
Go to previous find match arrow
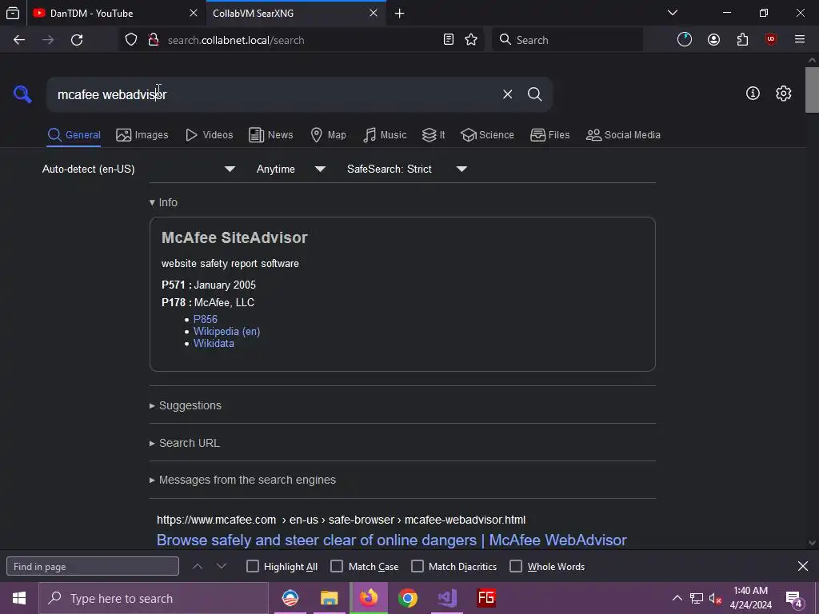click(x=198, y=567)
